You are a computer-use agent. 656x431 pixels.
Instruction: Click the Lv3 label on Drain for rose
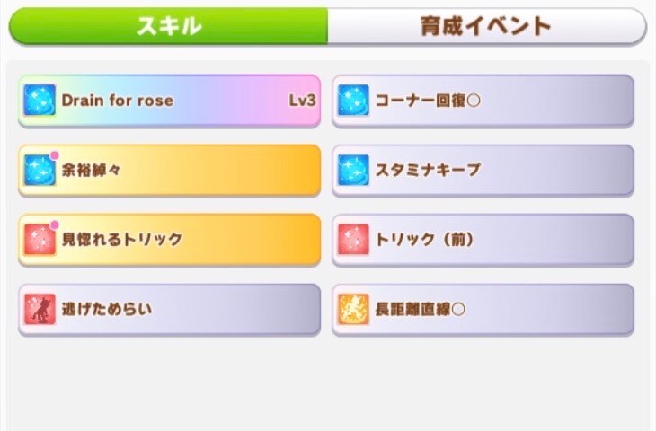coord(302,101)
